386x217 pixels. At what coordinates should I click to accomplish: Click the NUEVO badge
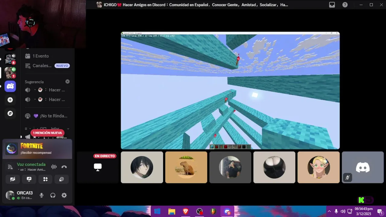pos(62,66)
